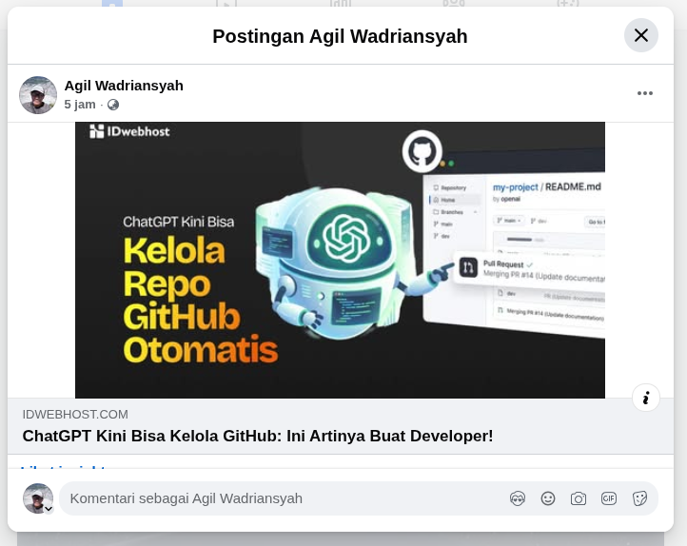This screenshot has height=546, width=687.
Task: Click the public audience globe icon
Action: pos(113,105)
